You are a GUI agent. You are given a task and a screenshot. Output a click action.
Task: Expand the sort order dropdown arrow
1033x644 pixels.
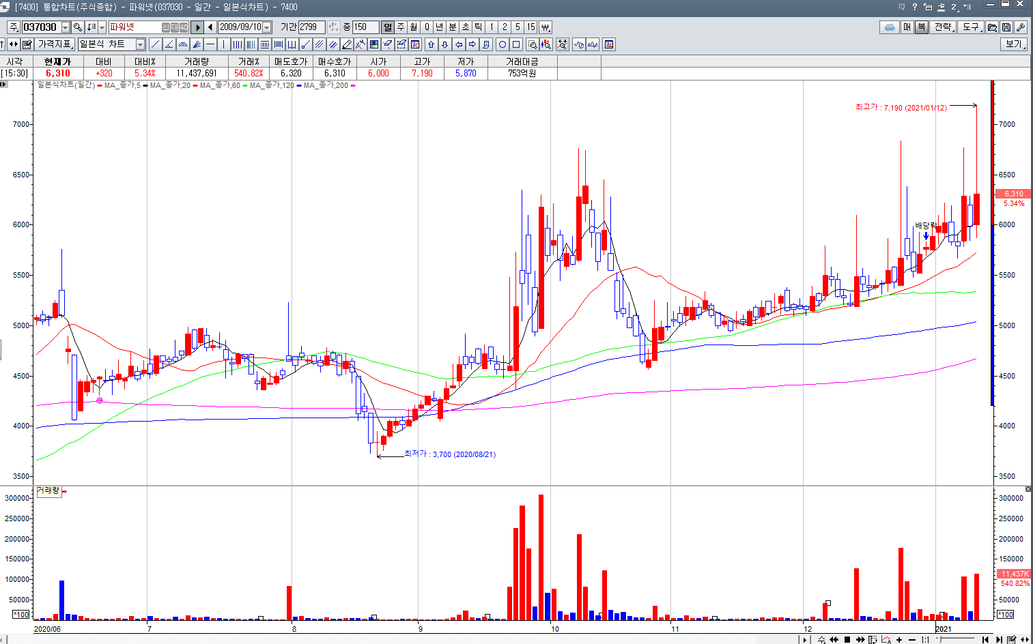(x=102, y=27)
